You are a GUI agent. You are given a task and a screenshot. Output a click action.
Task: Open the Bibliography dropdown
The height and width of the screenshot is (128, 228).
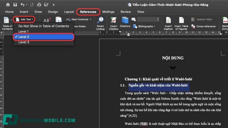(144, 26)
